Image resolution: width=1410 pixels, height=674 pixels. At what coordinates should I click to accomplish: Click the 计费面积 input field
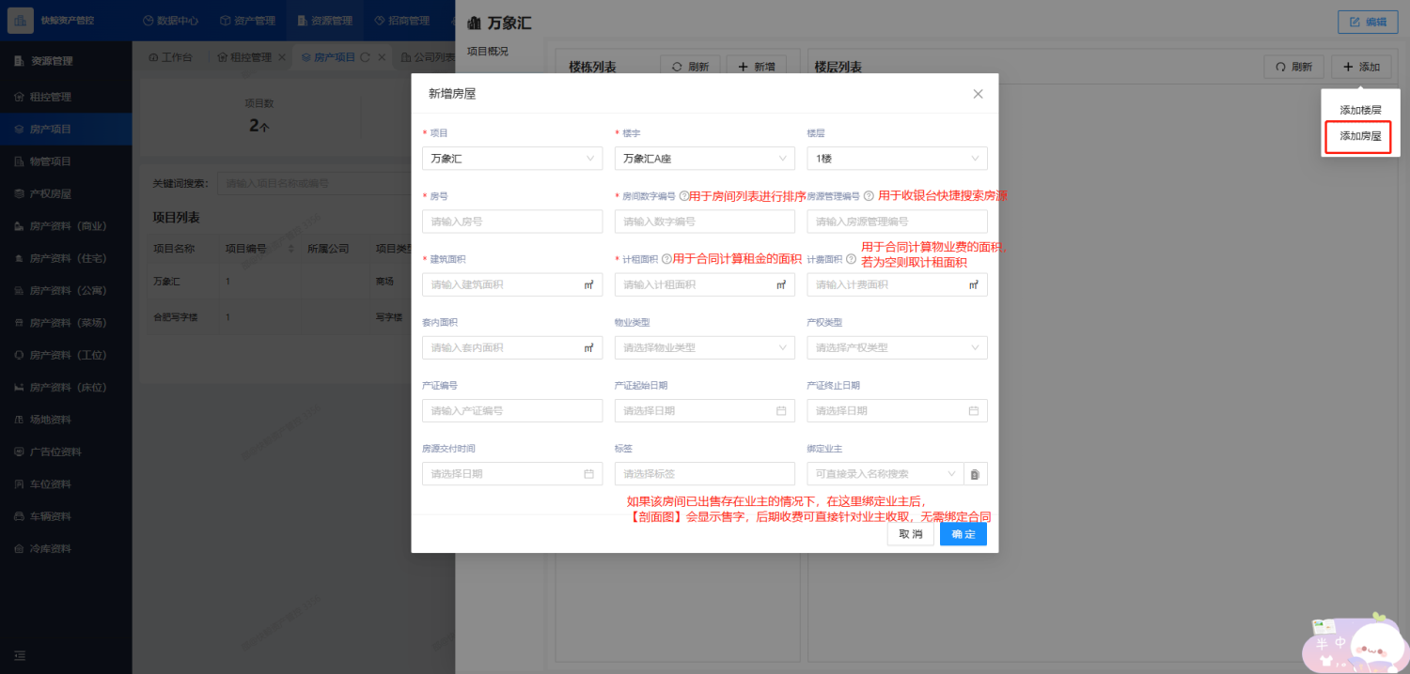click(897, 284)
